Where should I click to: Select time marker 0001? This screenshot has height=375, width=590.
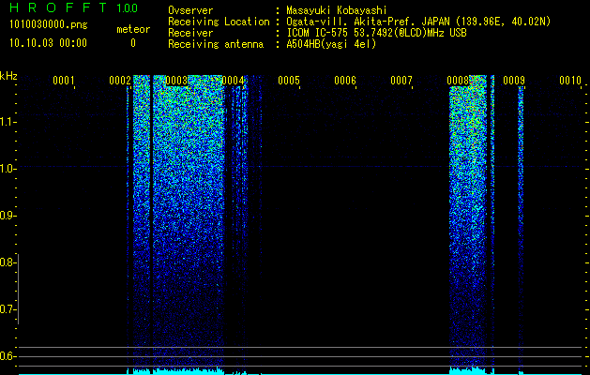point(63,81)
